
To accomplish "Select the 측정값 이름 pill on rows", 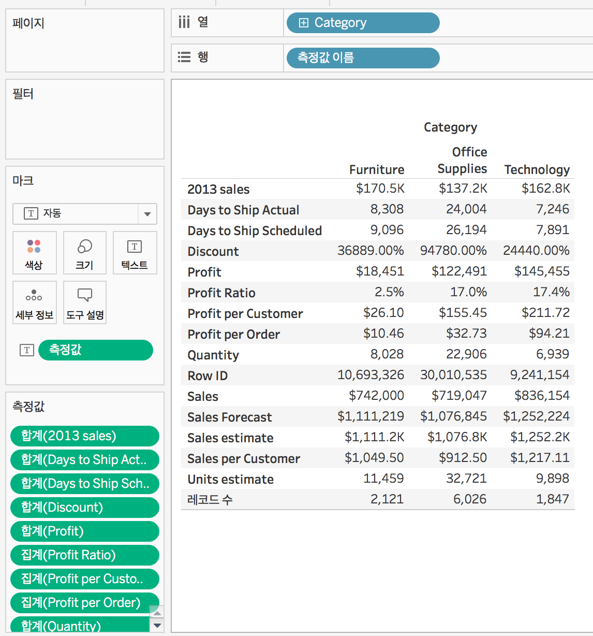I will tap(363, 57).
